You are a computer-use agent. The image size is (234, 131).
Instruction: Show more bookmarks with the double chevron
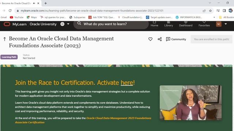pos(214,17)
